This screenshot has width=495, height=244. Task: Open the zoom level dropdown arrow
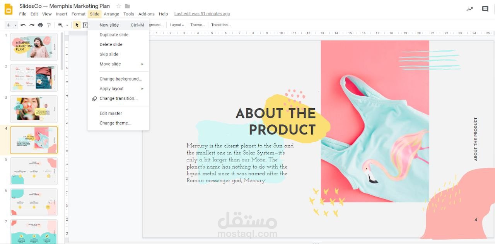(67, 25)
